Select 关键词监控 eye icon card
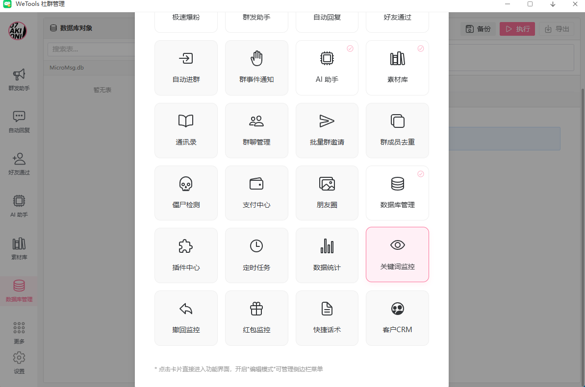585x387 pixels. pyautogui.click(x=397, y=255)
